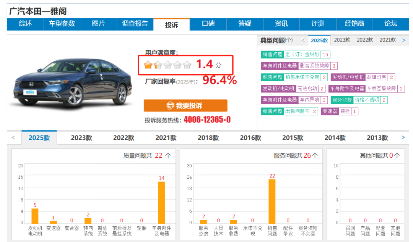Go to the 论坛 tab
Screen dimensions: 413x242
pyautogui.click(x=391, y=24)
